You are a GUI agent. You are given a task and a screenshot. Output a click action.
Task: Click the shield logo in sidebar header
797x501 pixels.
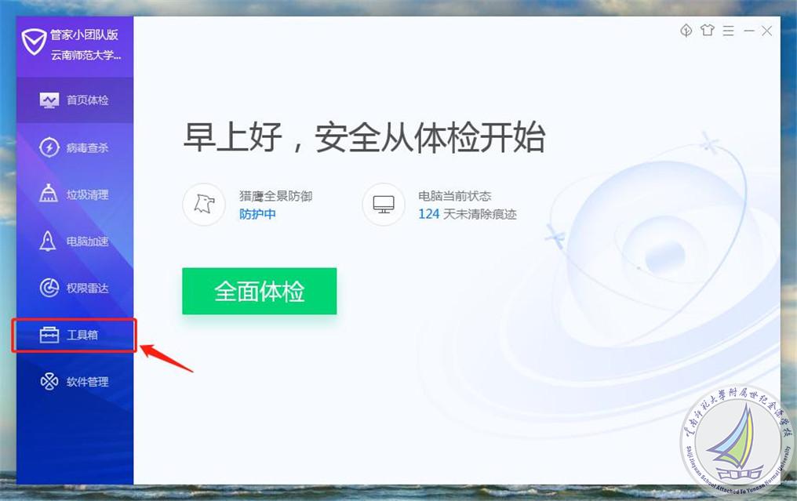click(34, 42)
